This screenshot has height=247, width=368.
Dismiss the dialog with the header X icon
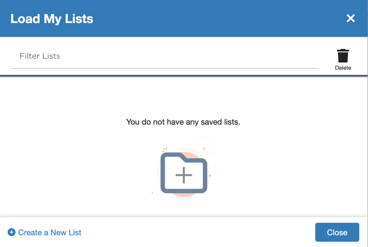[350, 18]
